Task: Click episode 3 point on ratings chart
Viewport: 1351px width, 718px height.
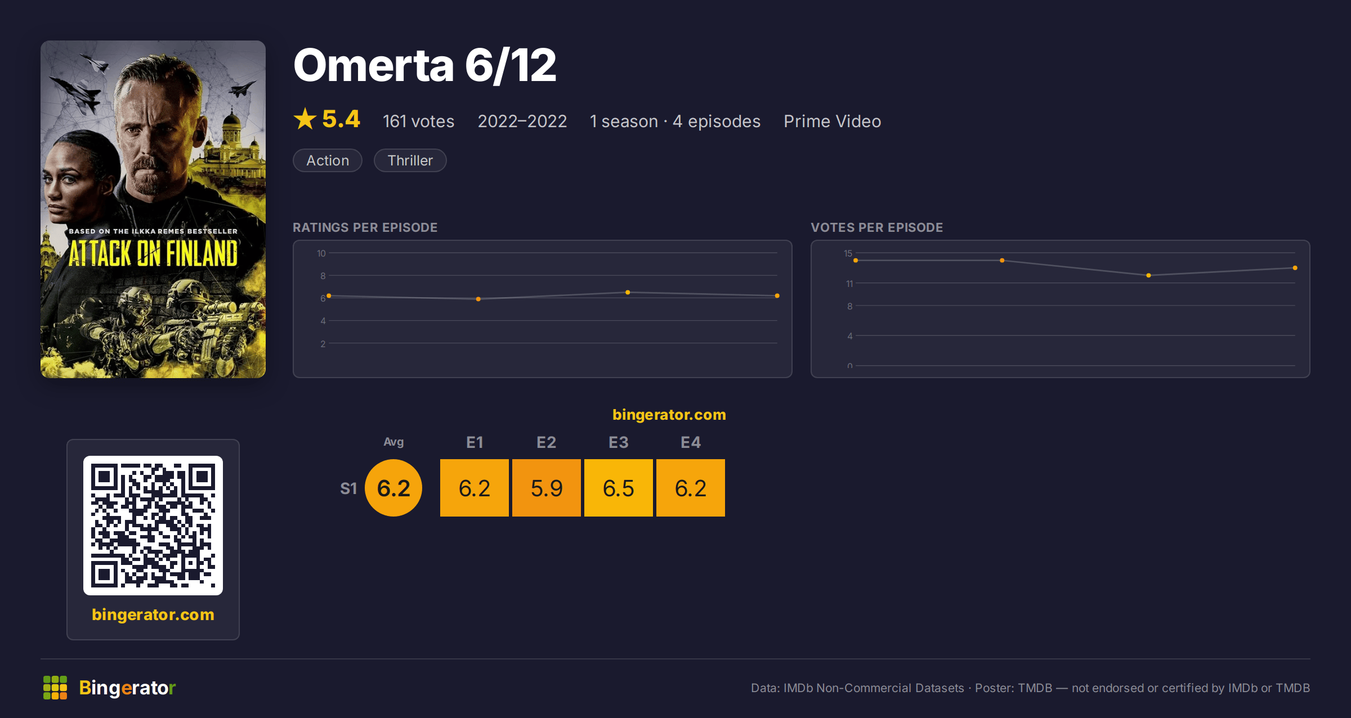Action: point(628,293)
